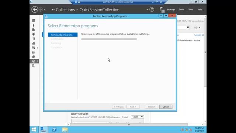Select the Administrator connection row

[x=190, y=41]
